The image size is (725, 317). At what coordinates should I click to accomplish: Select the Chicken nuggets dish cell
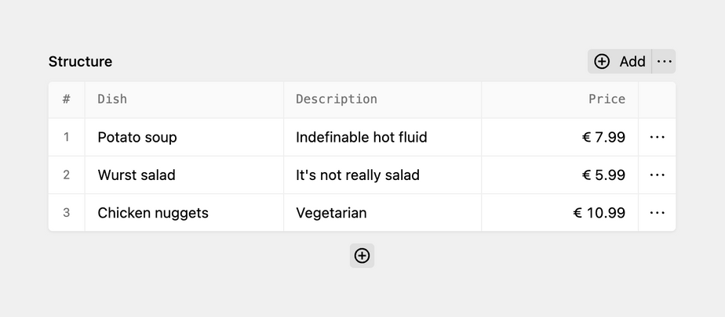tap(153, 213)
